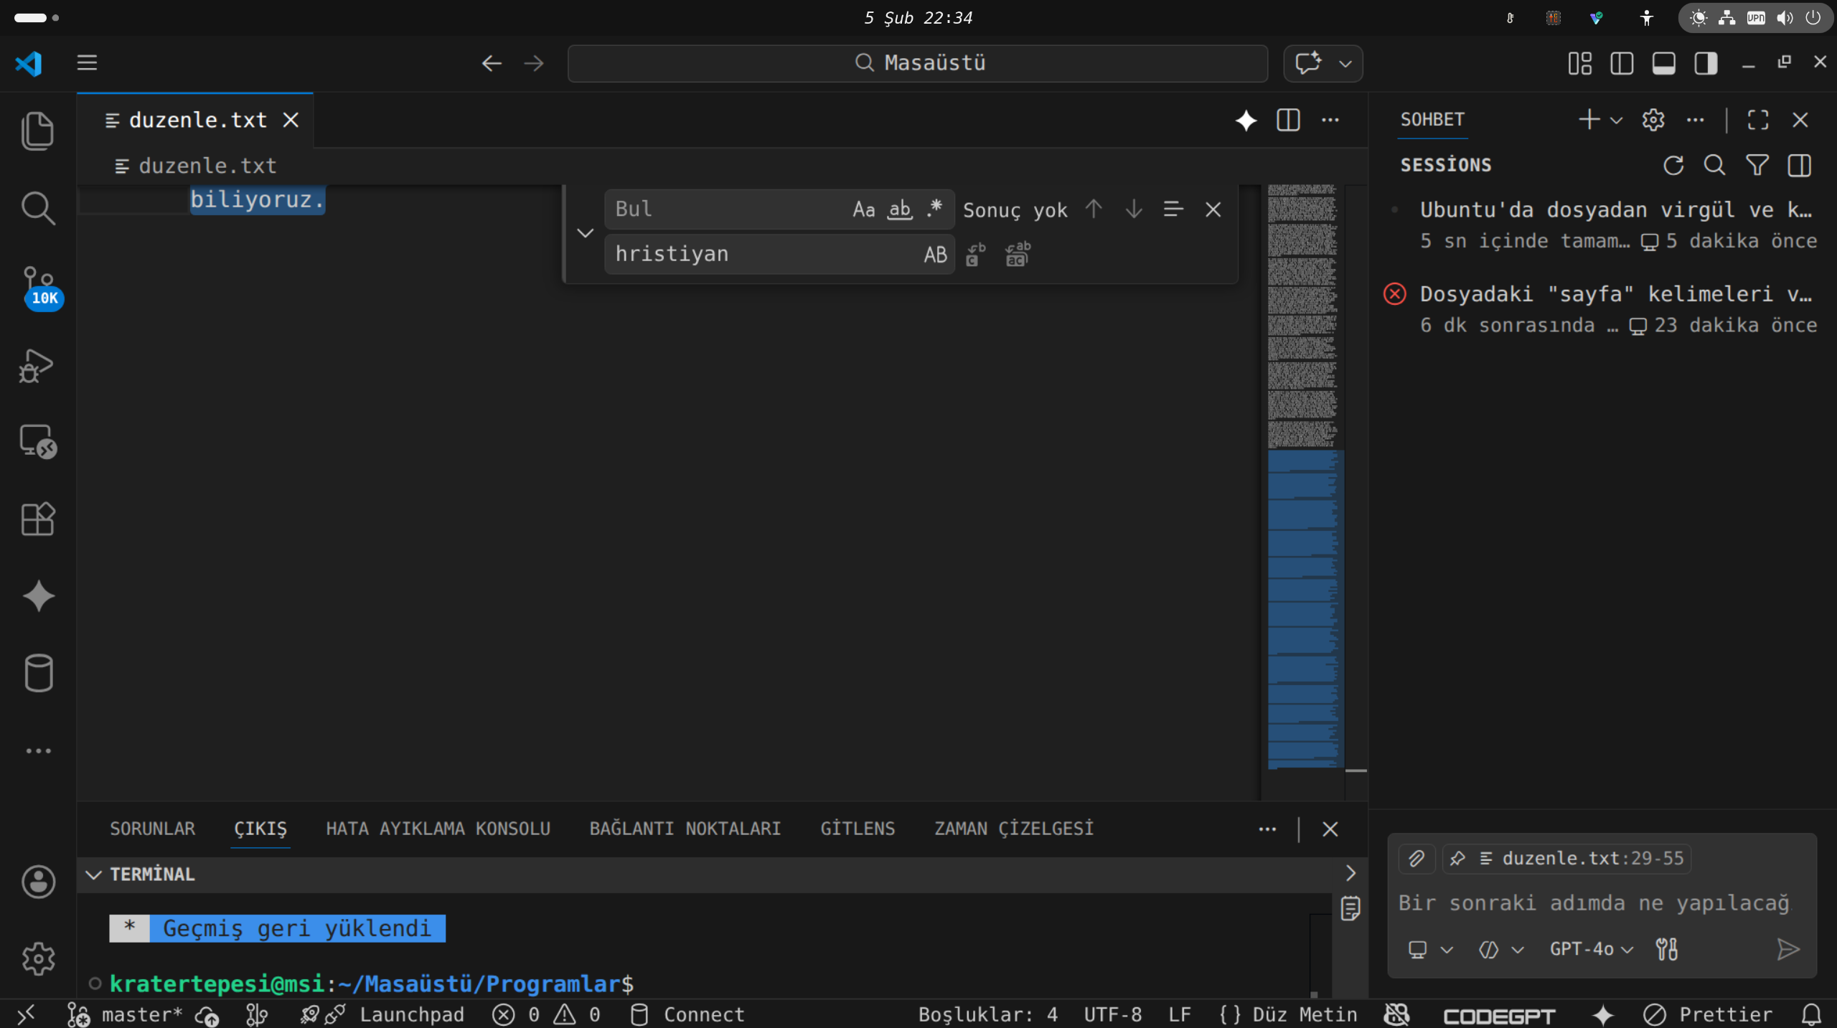Open the Ubuntu'da dosyadan virgül chat session
1837x1028 pixels.
click(x=1602, y=225)
